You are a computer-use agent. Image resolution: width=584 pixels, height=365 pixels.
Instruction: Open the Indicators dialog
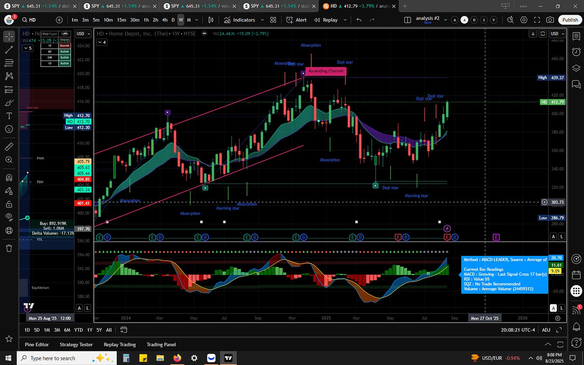click(x=239, y=20)
